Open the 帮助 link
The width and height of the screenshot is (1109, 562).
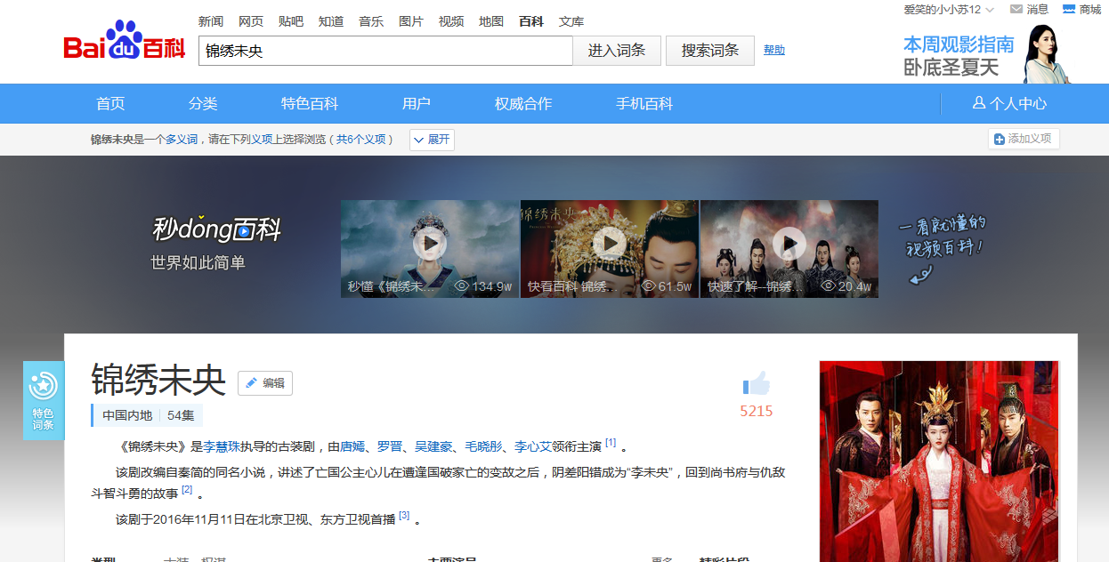click(774, 51)
